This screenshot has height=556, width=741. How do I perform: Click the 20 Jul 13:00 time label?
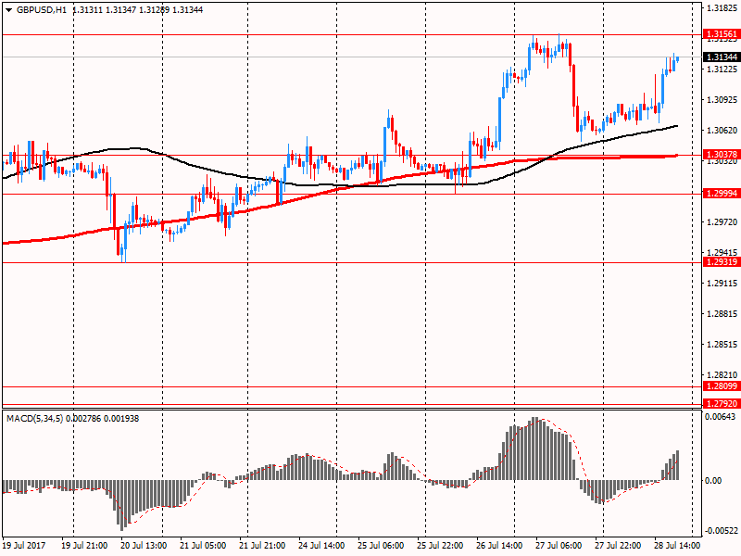[144, 546]
